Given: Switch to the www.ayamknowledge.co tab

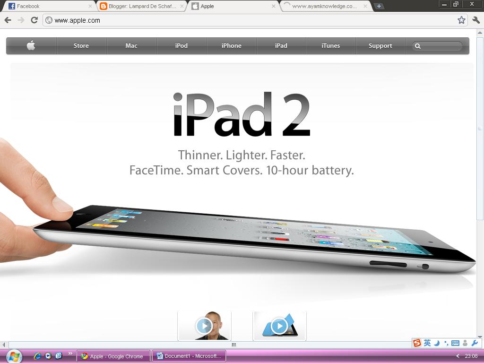Looking at the screenshot, I should click(325, 6).
